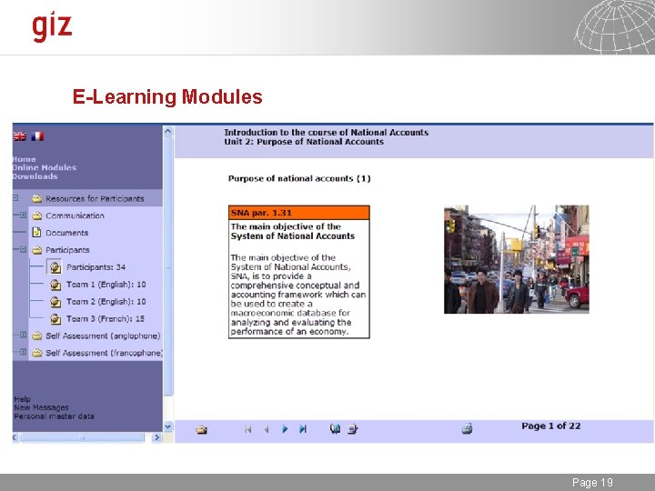
Task: Open 'Team 1 (English): 10' entry
Action: pos(106,285)
